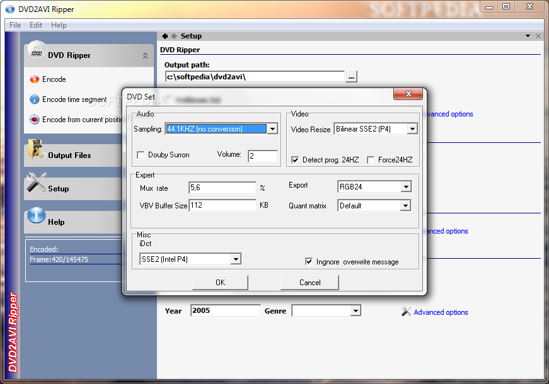The image size is (549, 384).
Task: Select Encode time segment option
Action: click(74, 99)
